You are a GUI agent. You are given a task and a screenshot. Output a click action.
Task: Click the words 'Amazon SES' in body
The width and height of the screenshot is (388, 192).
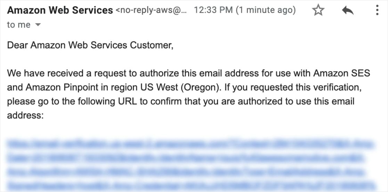[342, 73]
